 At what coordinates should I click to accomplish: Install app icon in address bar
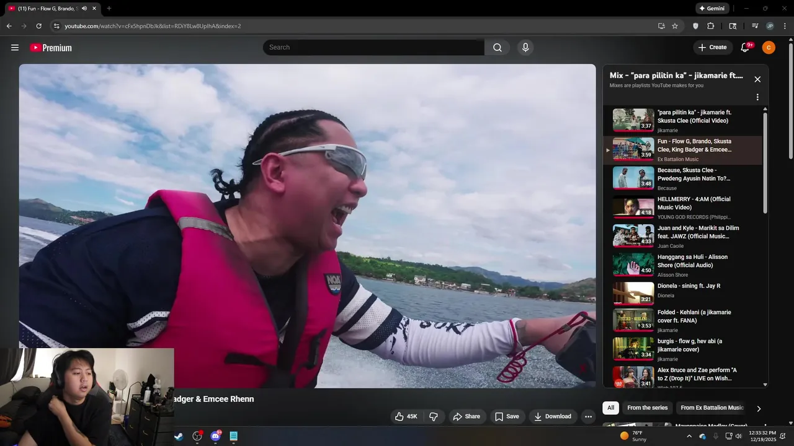pyautogui.click(x=661, y=26)
